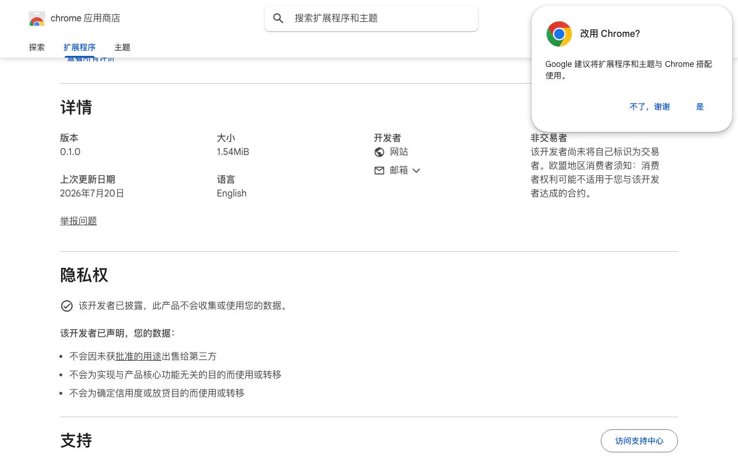The height and width of the screenshot is (461, 738).
Task: Click the Chrome Web Store logo icon
Action: (37, 18)
